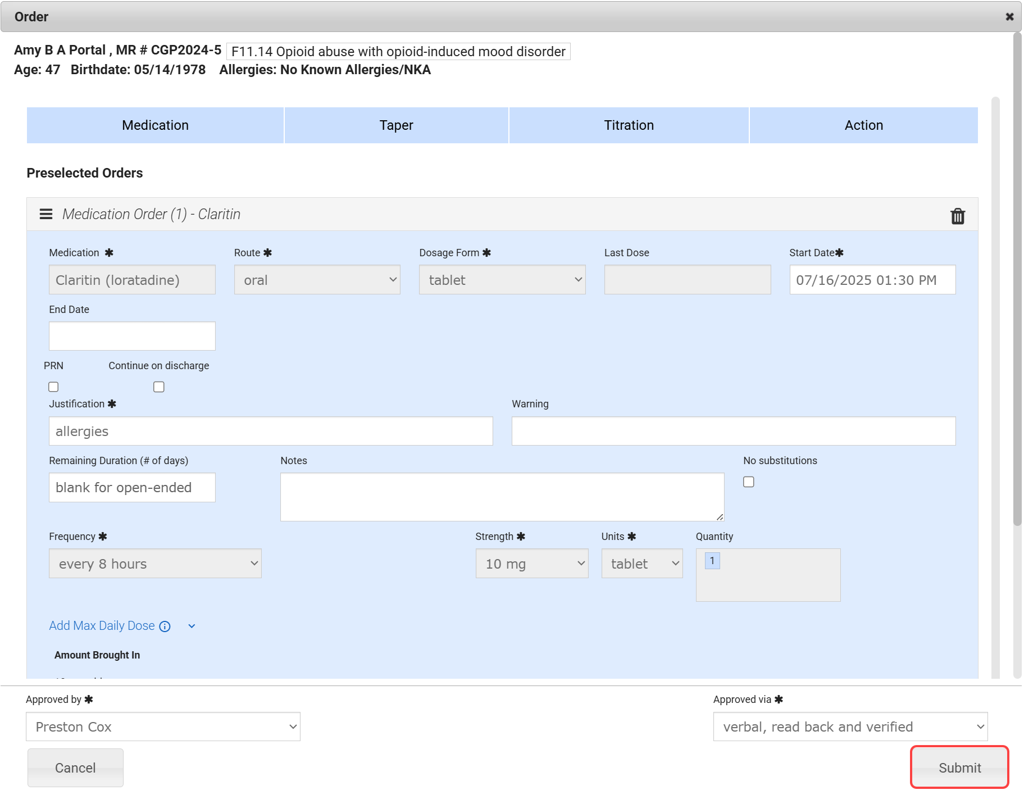Delete the Claritin medication order via trash icon
Image resolution: width=1024 pixels, height=799 pixels.
coord(957,216)
